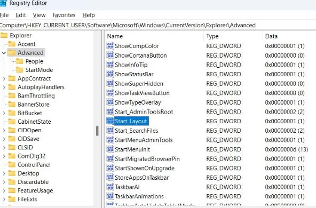Select the FileExts key label
Viewport: 316px width, 208px height.
(x=27, y=199)
